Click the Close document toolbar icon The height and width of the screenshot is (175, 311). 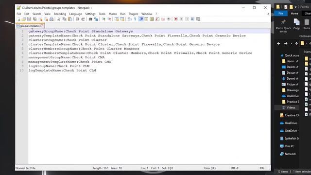tap(40, 19)
